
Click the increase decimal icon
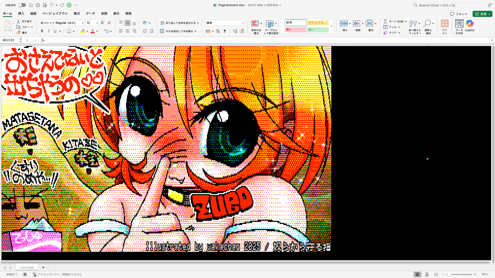point(235,31)
